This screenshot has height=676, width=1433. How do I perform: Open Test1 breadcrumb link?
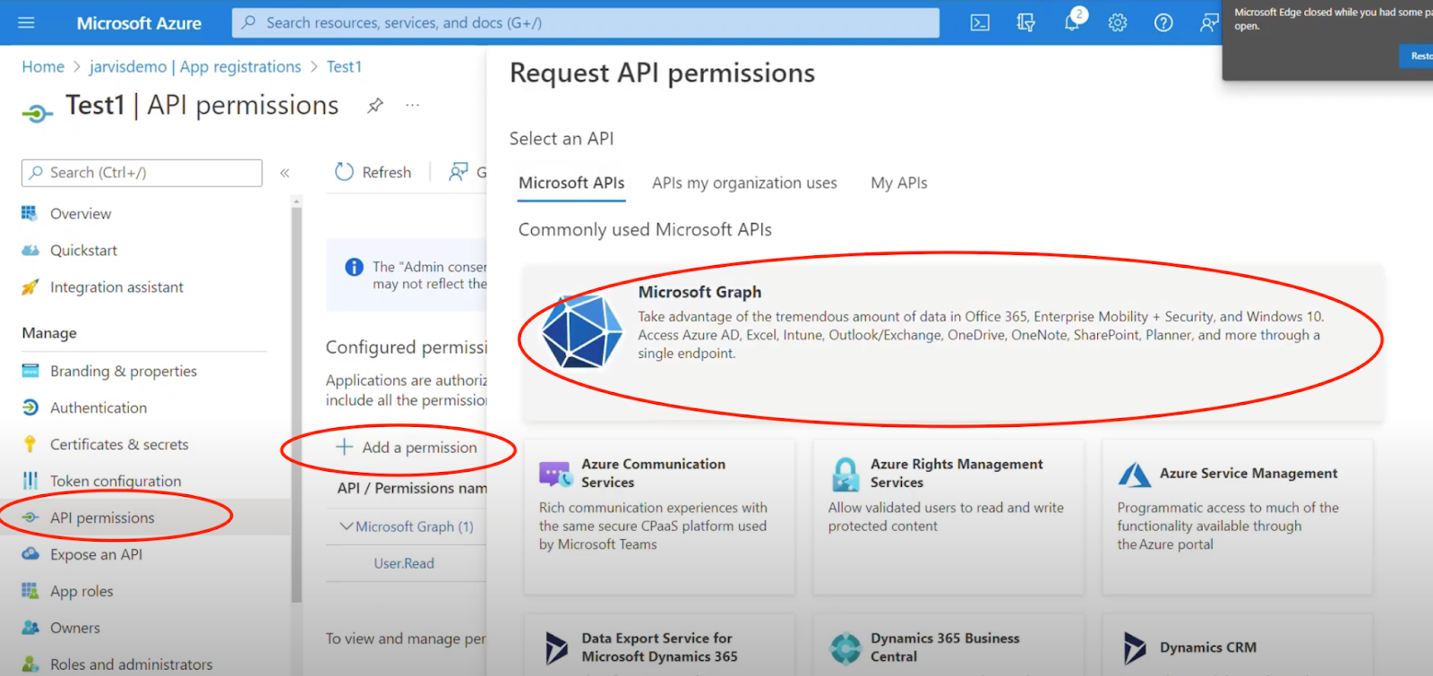(x=344, y=67)
